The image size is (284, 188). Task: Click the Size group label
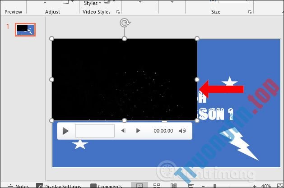(x=216, y=12)
